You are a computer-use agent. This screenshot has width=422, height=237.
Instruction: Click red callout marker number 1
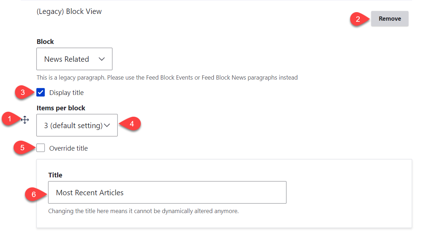(10, 119)
